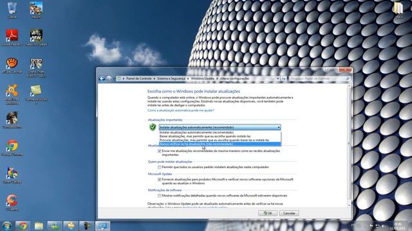Expand the chevron after 'Windows Update' breadcrumb
The image size is (412, 231).
click(x=217, y=78)
